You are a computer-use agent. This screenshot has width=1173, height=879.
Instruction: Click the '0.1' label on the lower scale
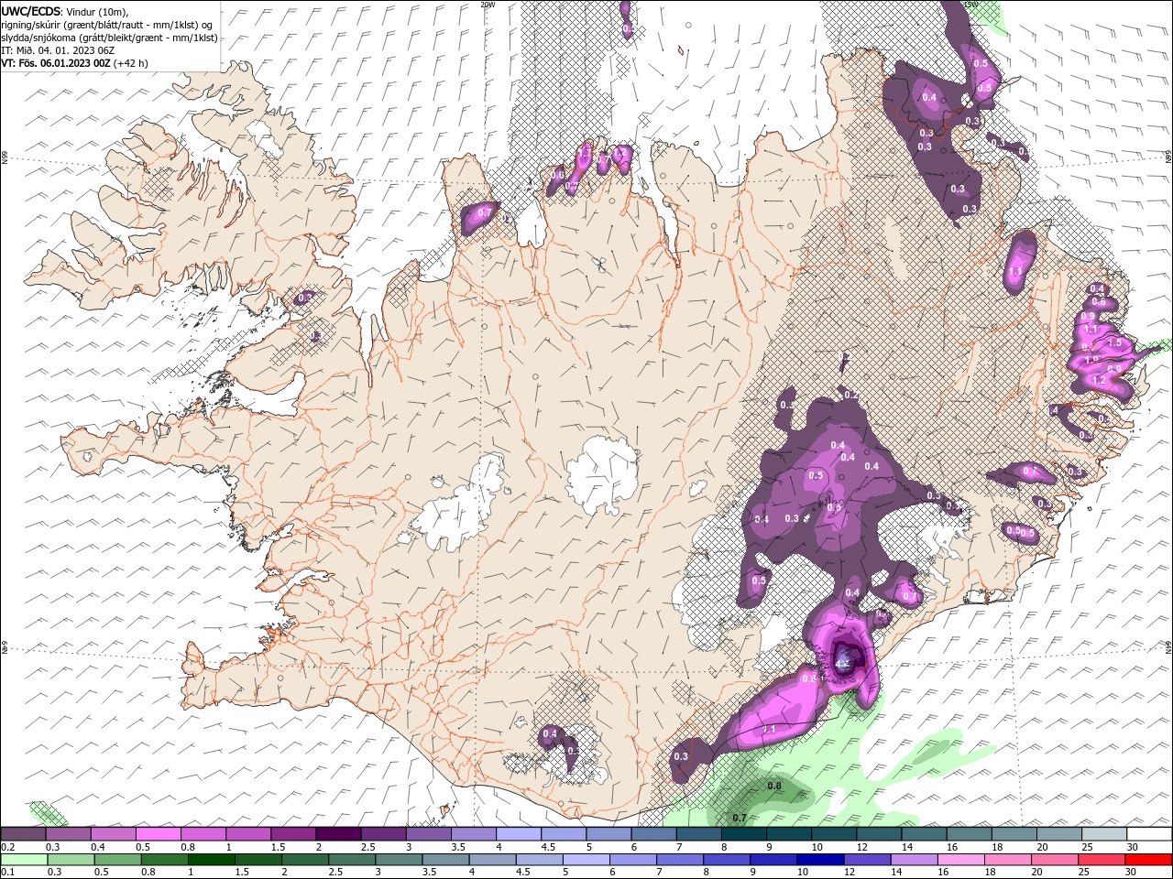6,872
